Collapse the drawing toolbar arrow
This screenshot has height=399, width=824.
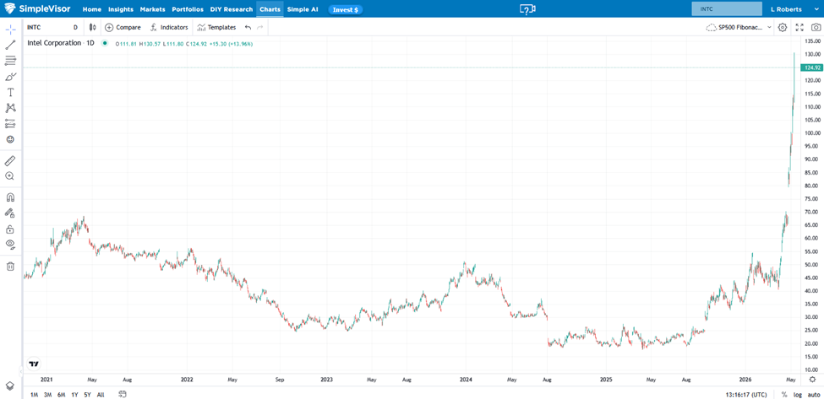coord(20,370)
